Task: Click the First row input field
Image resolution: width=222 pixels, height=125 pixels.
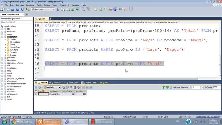Action: pos(196,87)
